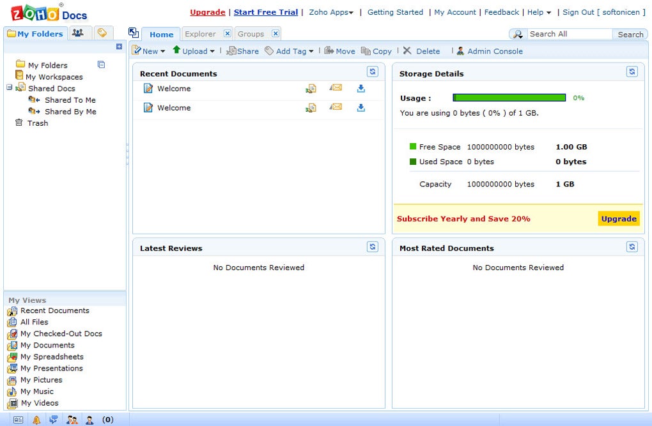Open the Getting Started link
This screenshot has width=652, height=426.
[x=395, y=12]
